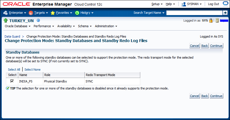Screen dimensions: 230x120
Task: Open Search Target Name dropdown
Action: [149, 13]
